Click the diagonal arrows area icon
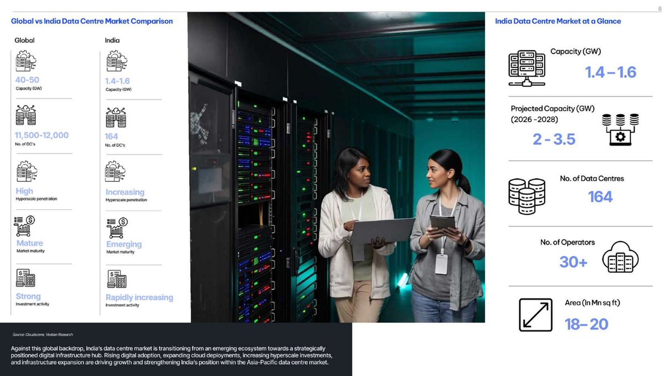The height and width of the screenshot is (376, 667). [536, 315]
